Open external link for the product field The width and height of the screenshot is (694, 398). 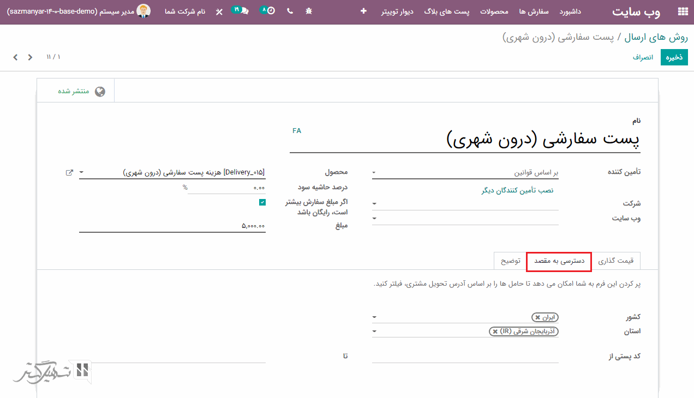coord(69,172)
